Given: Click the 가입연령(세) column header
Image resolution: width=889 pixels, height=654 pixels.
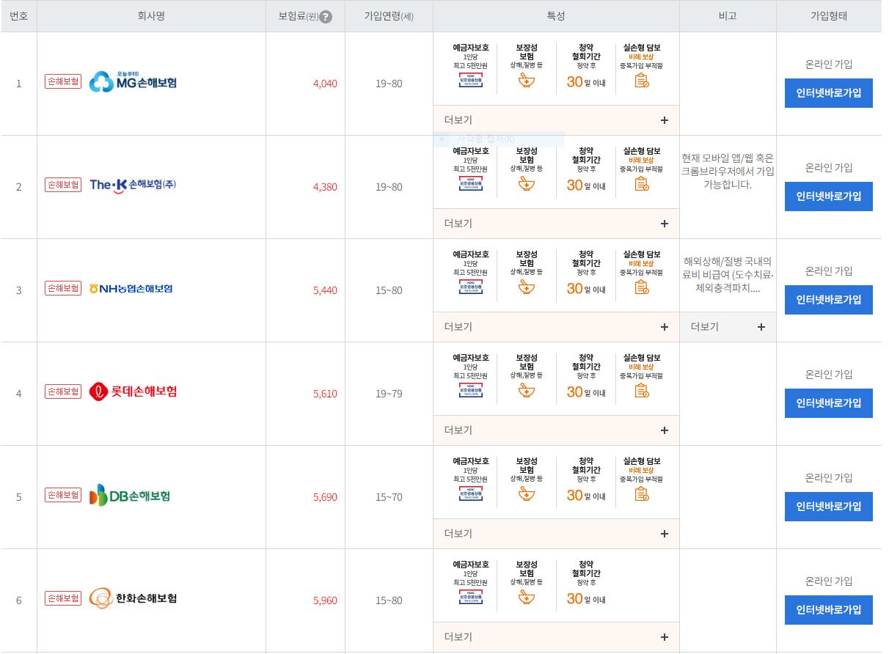Looking at the screenshot, I should point(389,16).
